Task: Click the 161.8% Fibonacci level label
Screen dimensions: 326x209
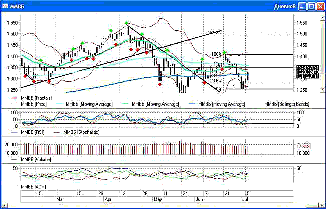Action: click(215, 32)
